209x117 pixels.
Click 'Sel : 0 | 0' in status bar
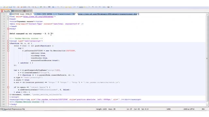[145, 109]
